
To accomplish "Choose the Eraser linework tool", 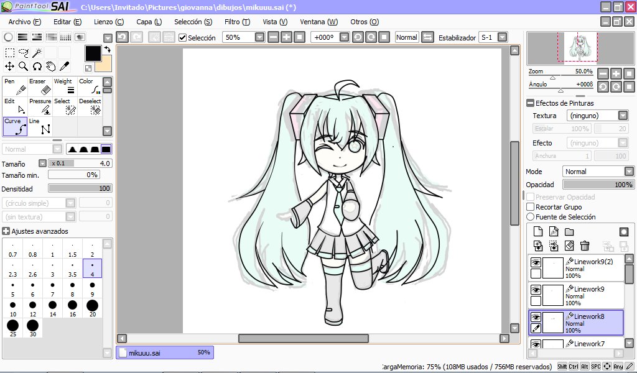I will (x=40, y=86).
